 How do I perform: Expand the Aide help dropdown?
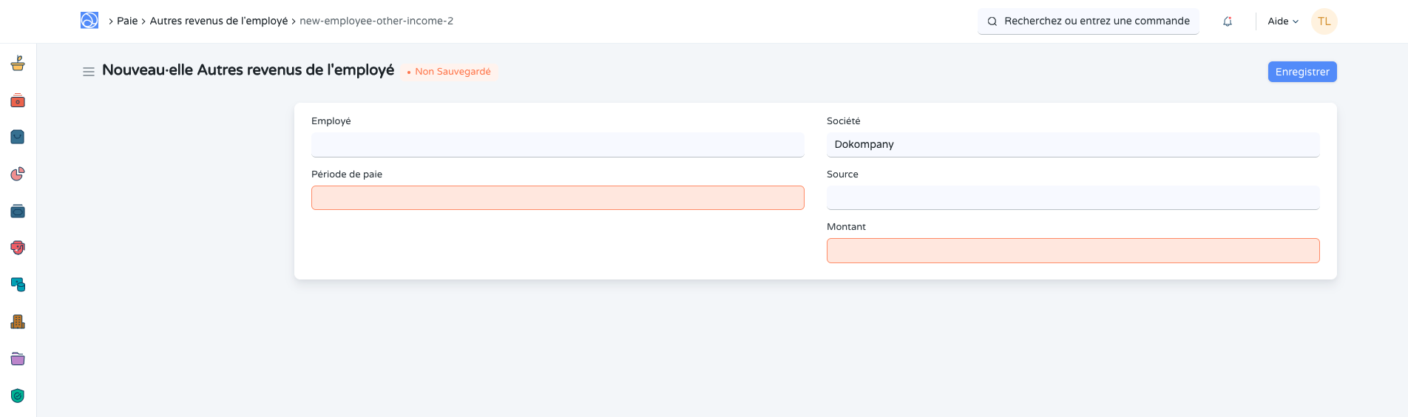(x=1283, y=21)
